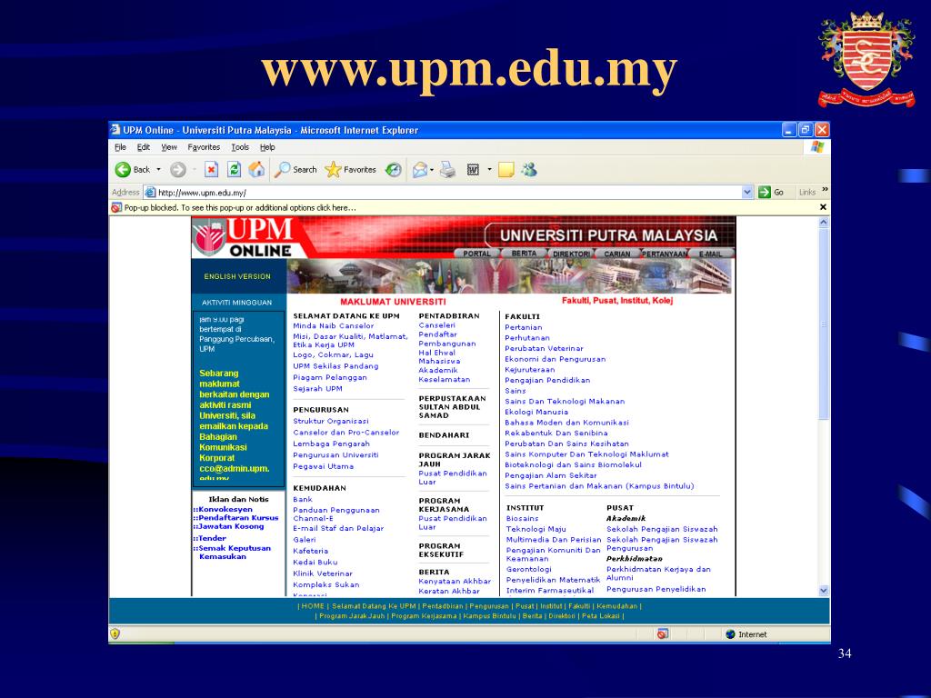Click the Back arrow icon

pyautogui.click(x=123, y=170)
